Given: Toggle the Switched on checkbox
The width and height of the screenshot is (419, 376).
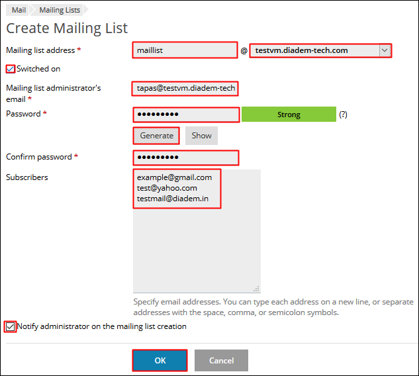Looking at the screenshot, I should click(10, 69).
